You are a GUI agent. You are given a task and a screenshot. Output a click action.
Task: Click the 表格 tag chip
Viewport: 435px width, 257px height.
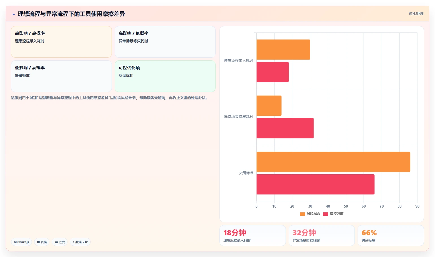coord(42,242)
